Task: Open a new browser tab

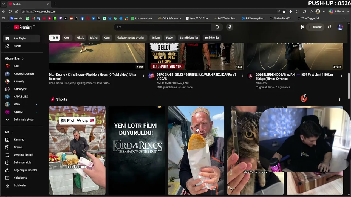Action: click(55, 4)
